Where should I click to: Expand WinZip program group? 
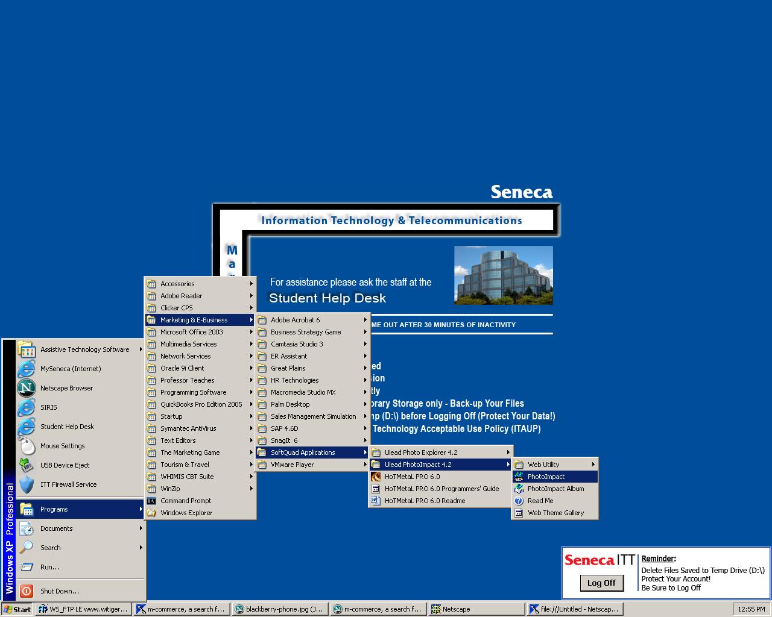(x=200, y=489)
